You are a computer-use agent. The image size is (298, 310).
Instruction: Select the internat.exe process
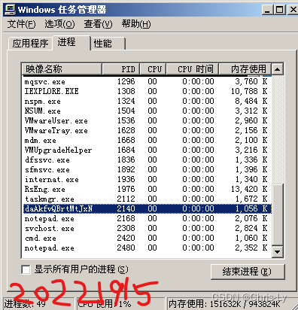pyautogui.click(x=147, y=179)
